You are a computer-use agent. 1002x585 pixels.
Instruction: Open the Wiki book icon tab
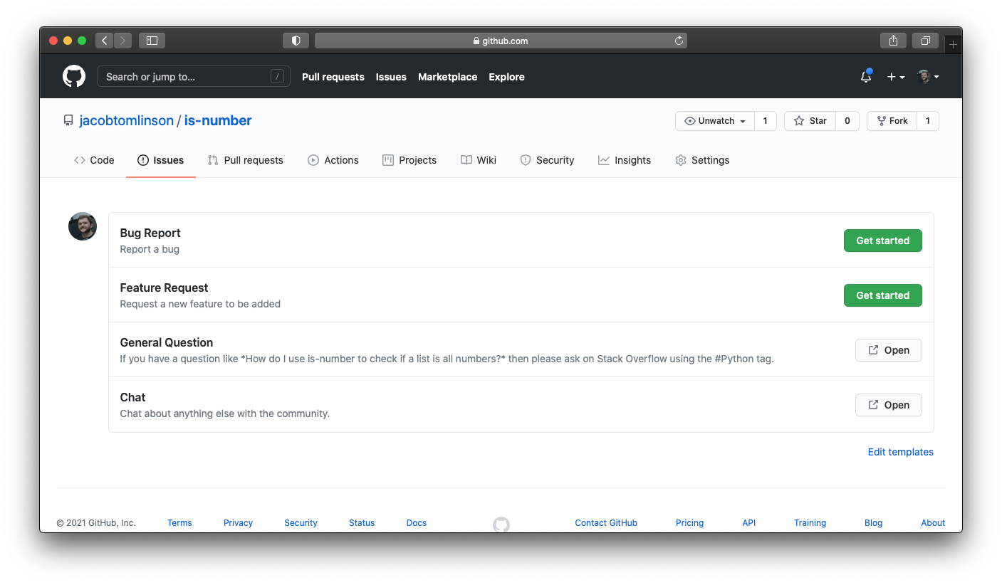[466, 160]
